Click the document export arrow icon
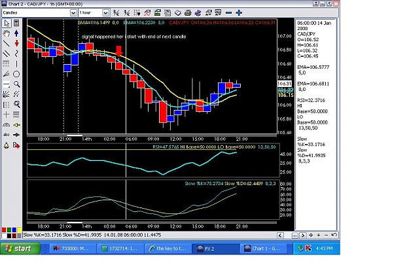 (x=16, y=145)
